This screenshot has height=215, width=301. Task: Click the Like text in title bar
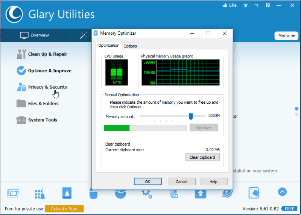click(233, 5)
